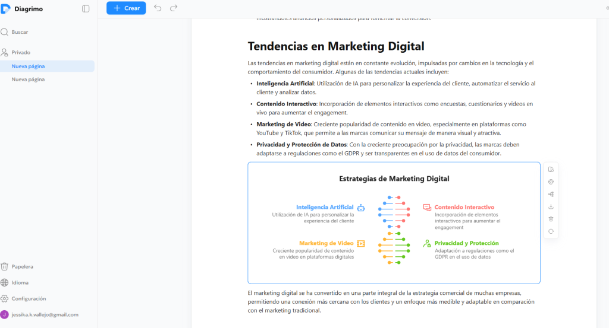The width and height of the screenshot is (609, 328).
Task: Select the Contenido Interactivo diagram label
Action: (464, 207)
